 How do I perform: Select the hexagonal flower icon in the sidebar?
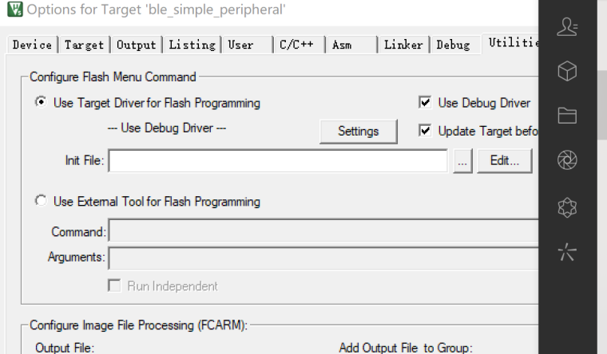pyautogui.click(x=567, y=207)
